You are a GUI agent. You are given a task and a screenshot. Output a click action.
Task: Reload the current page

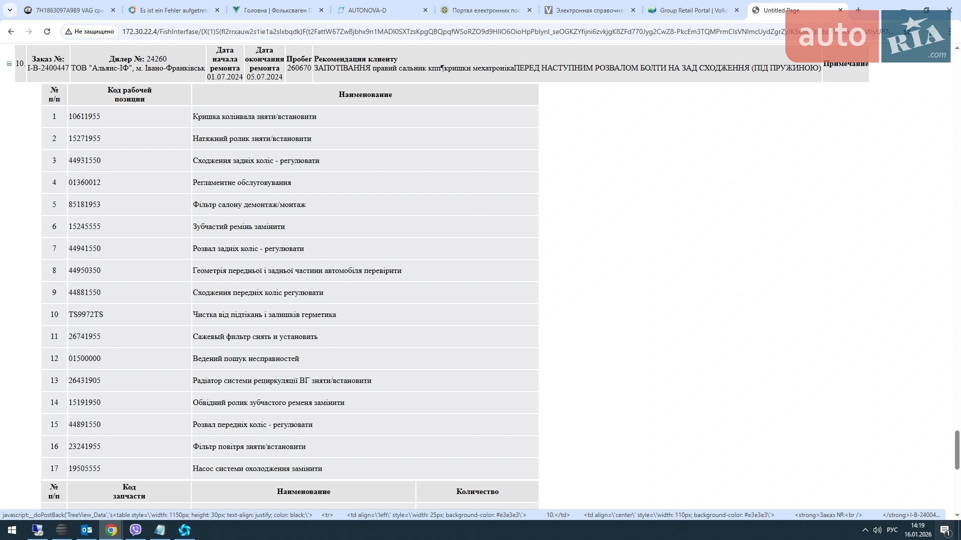(x=47, y=31)
